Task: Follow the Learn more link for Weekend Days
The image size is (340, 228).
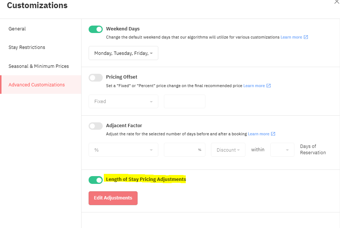Action: pyautogui.click(x=291, y=37)
